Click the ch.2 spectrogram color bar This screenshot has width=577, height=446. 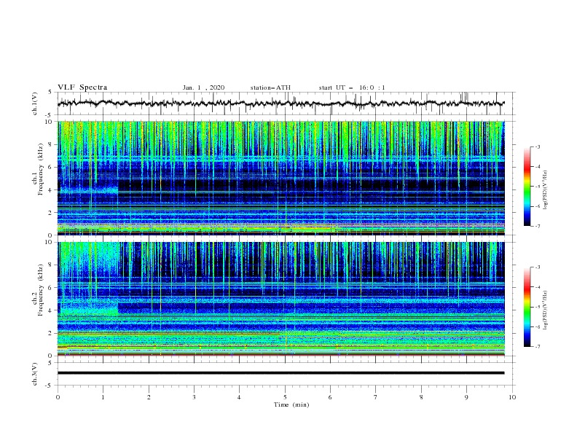[527, 307]
